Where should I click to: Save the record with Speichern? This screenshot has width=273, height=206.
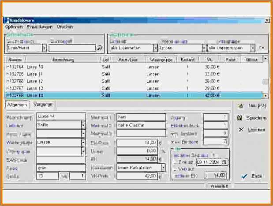pyautogui.click(x=253, y=118)
